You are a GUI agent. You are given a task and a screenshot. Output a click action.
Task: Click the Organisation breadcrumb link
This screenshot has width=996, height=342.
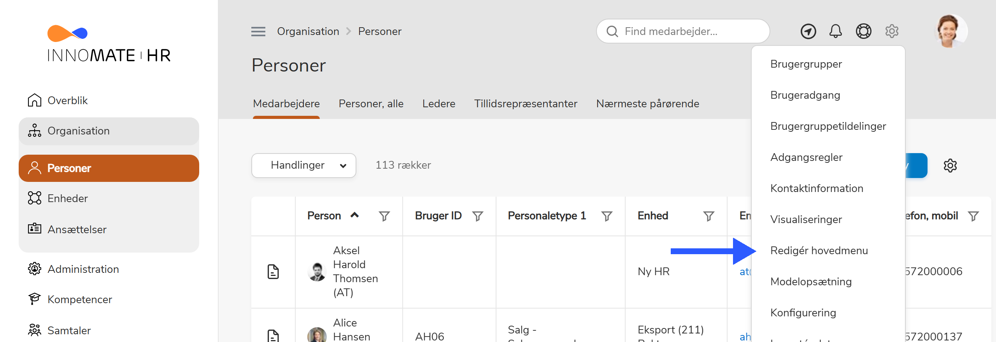(x=308, y=31)
